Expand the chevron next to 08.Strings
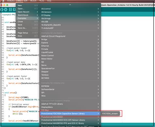The image size is (155, 127). 98,18
